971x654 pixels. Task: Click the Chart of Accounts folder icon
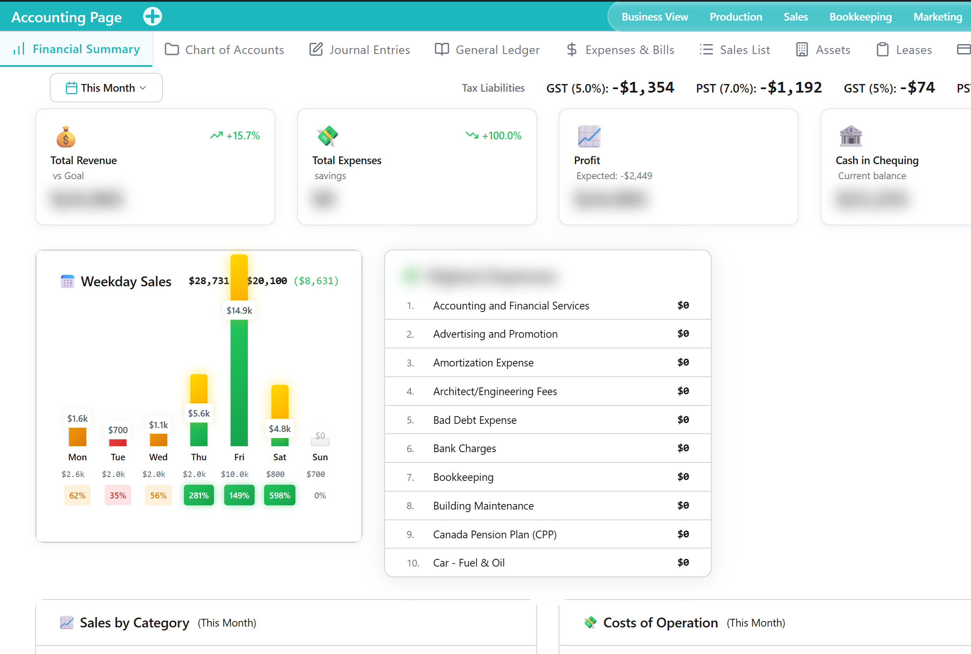coord(172,49)
